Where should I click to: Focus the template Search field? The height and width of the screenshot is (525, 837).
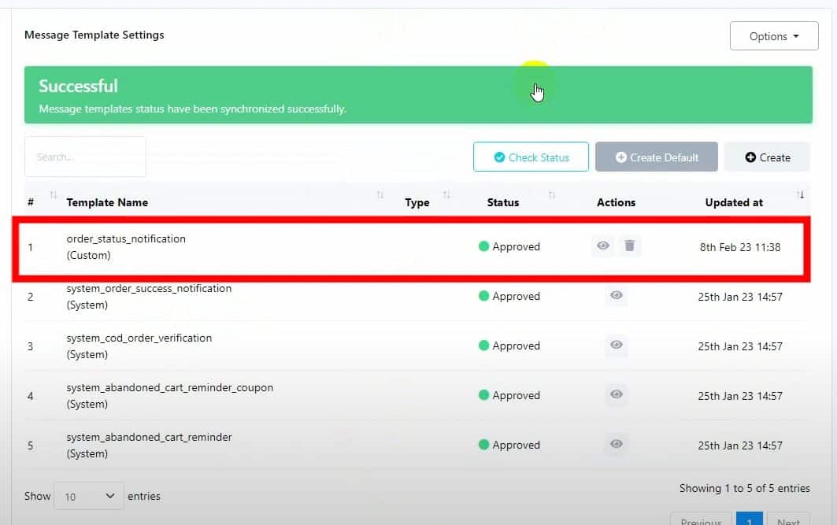pos(85,157)
